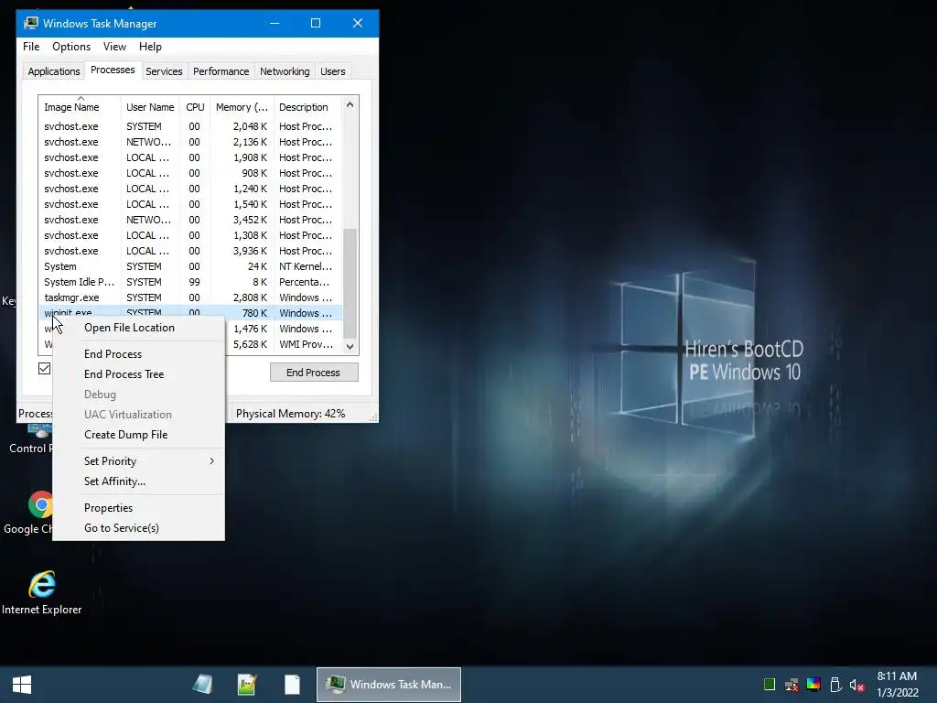
Task: Open the Windows Start menu
Action: click(22, 685)
